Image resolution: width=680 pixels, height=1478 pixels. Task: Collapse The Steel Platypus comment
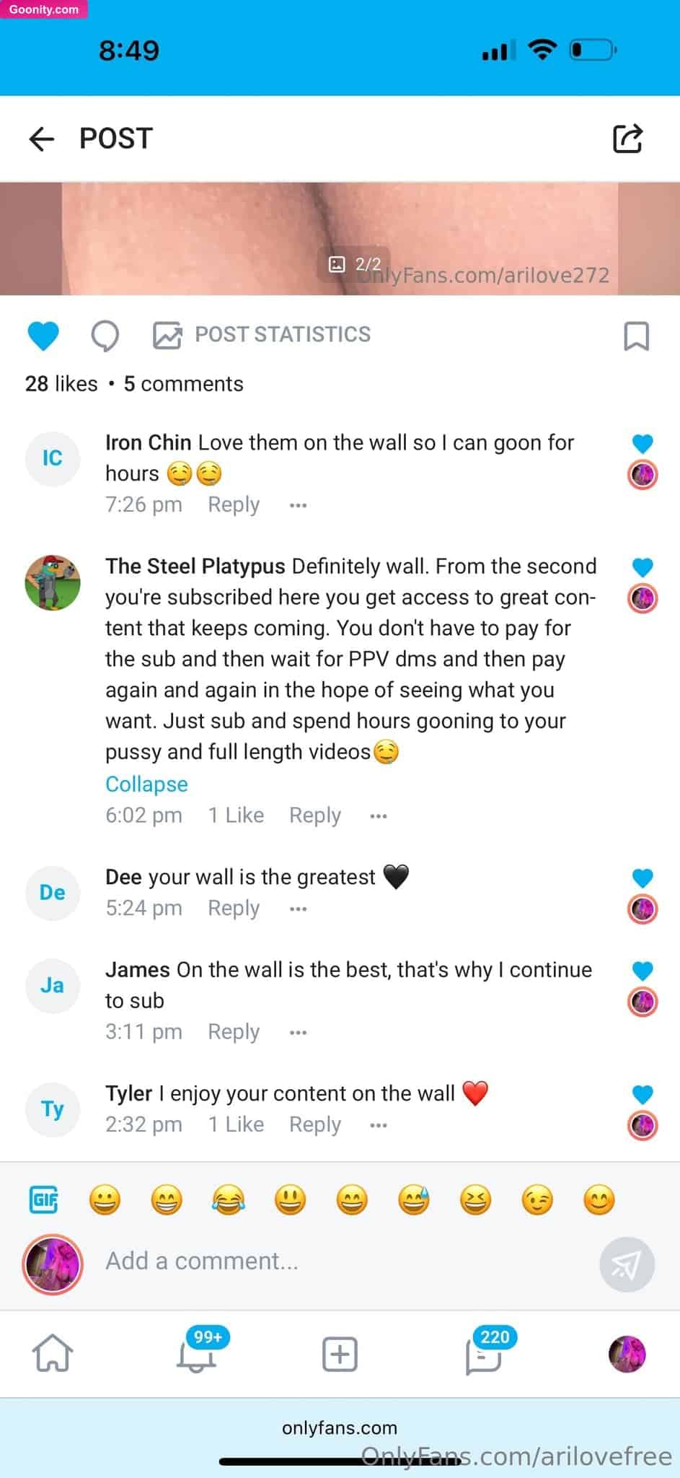pos(146,784)
